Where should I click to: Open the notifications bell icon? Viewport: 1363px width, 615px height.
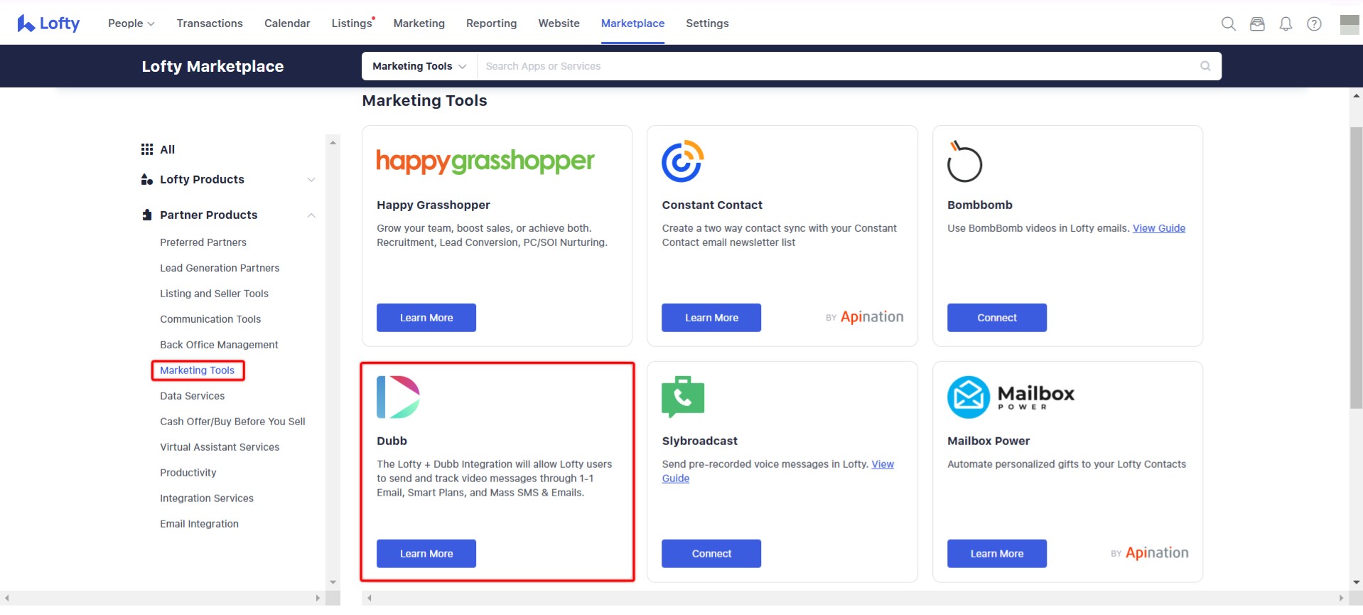(1286, 23)
